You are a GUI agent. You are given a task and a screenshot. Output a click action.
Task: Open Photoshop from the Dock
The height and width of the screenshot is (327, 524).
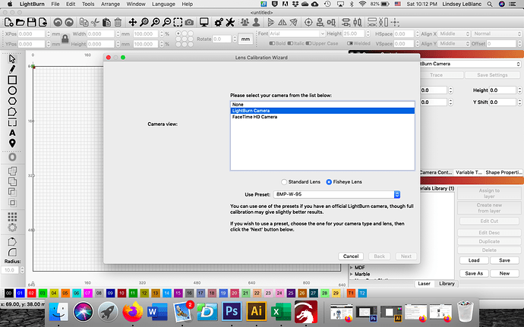232,311
